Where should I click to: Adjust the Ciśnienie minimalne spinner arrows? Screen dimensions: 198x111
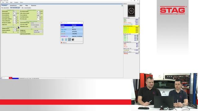pyautogui.click(x=16, y=30)
